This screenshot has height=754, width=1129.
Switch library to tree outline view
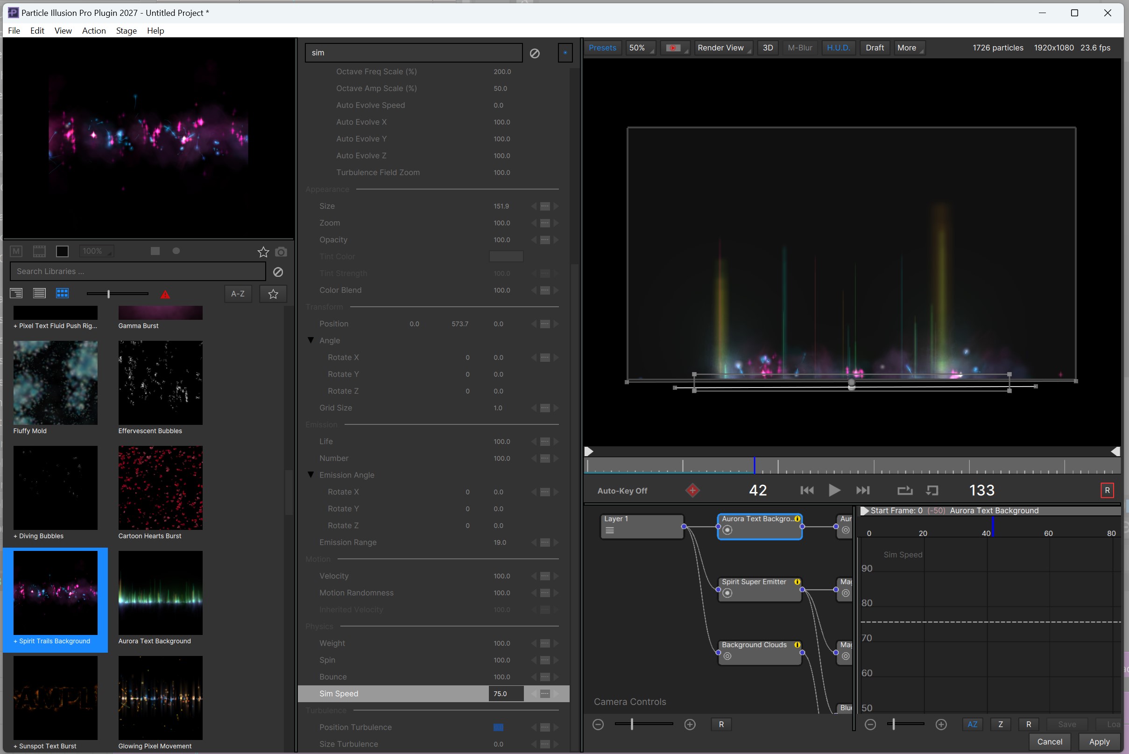(16, 293)
